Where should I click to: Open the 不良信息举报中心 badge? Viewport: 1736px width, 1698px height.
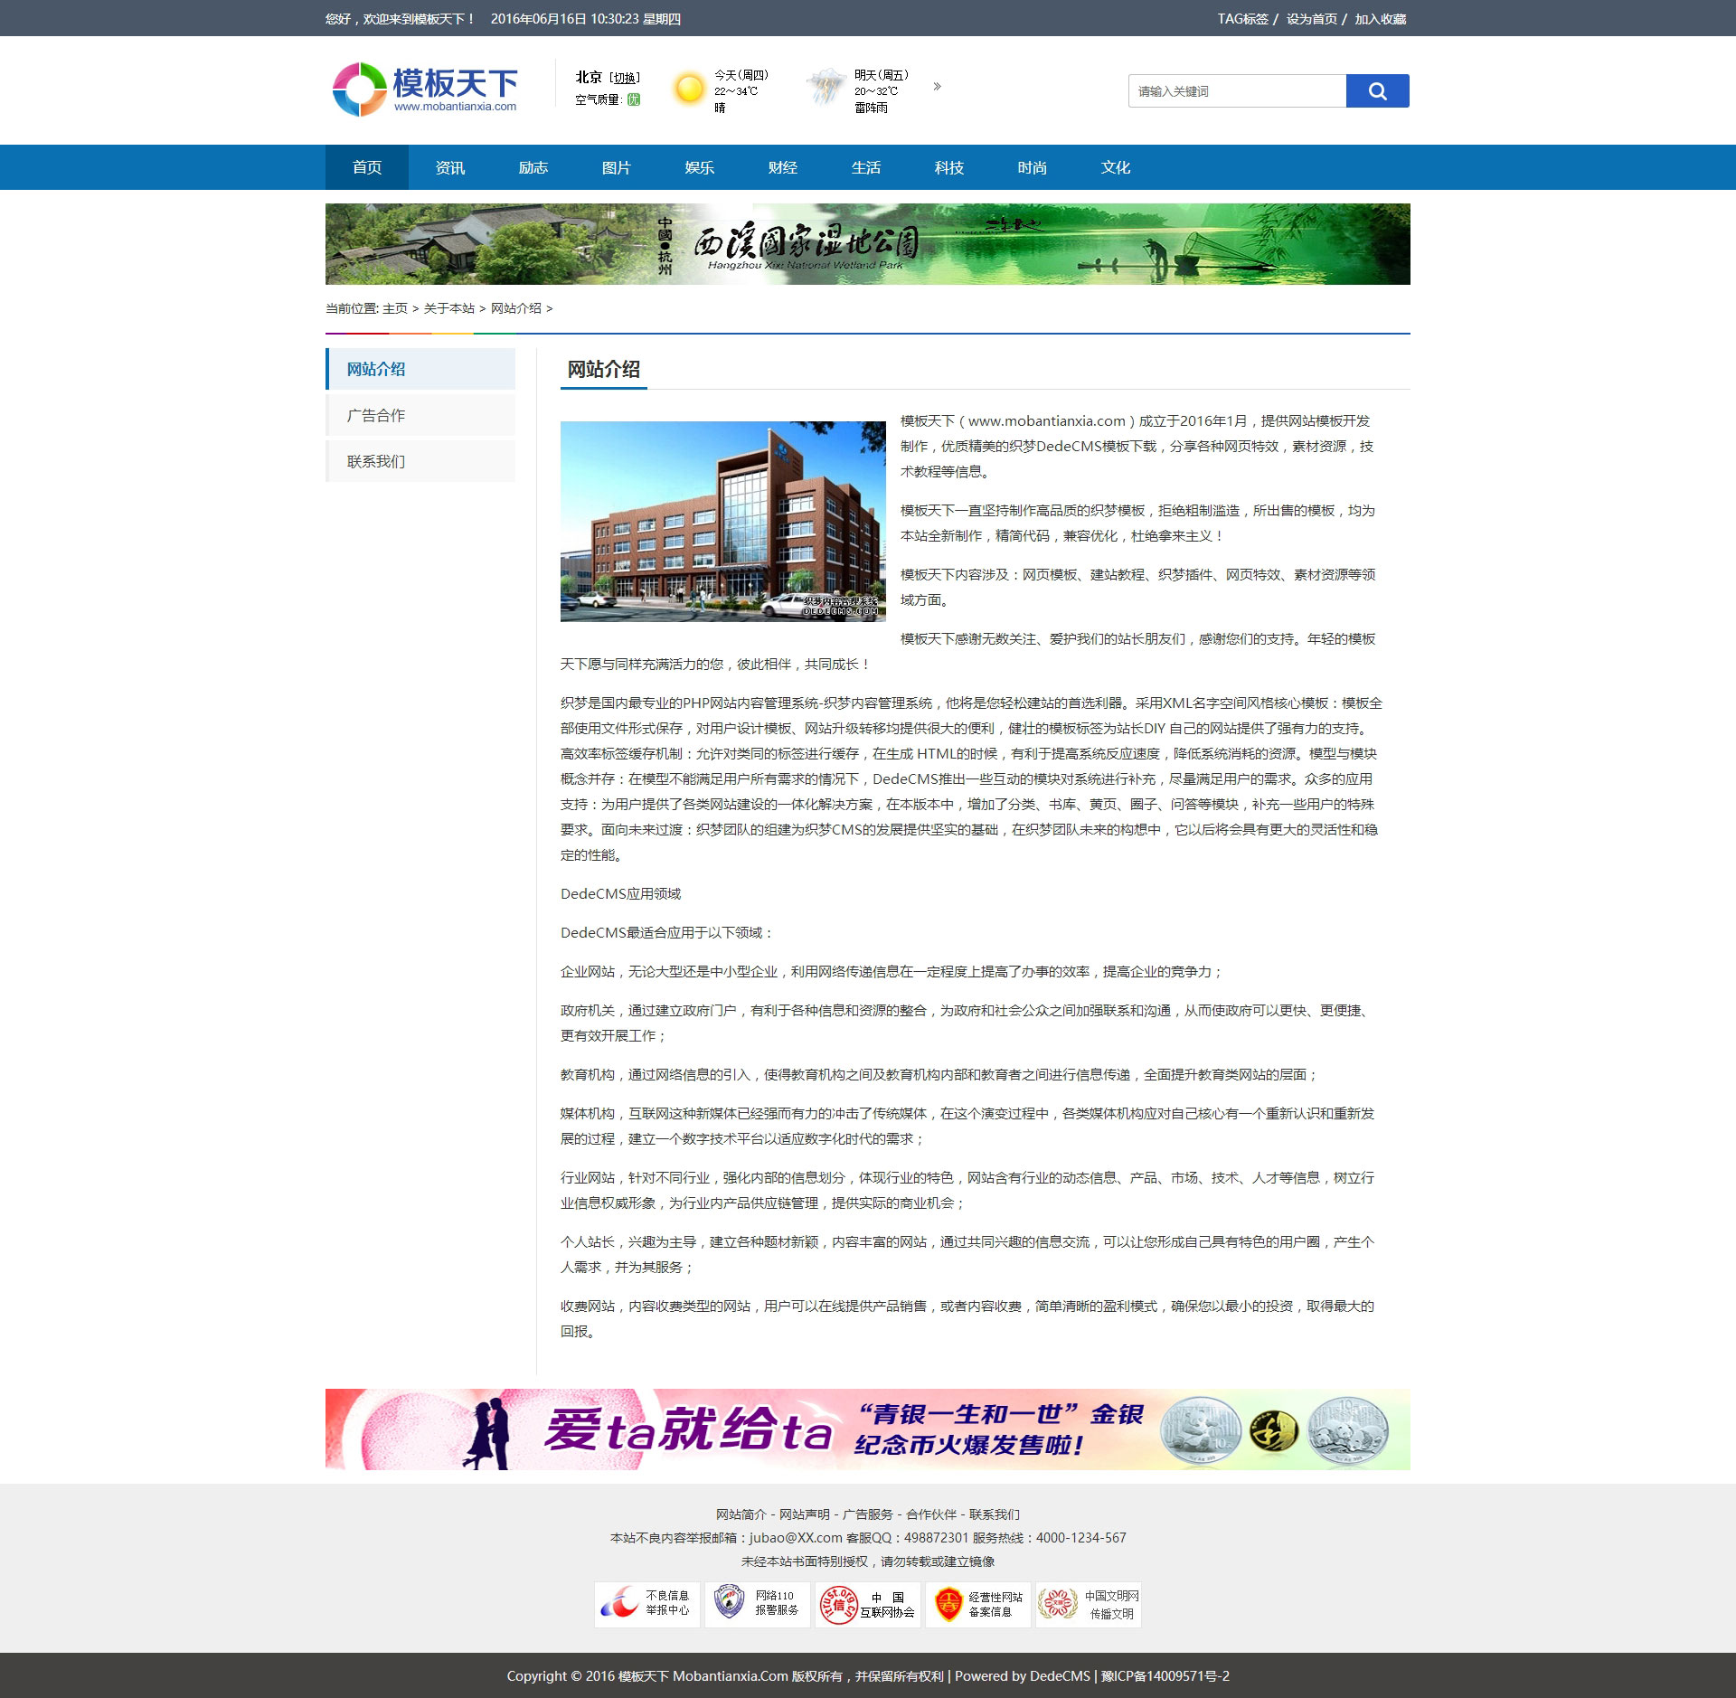646,1603
